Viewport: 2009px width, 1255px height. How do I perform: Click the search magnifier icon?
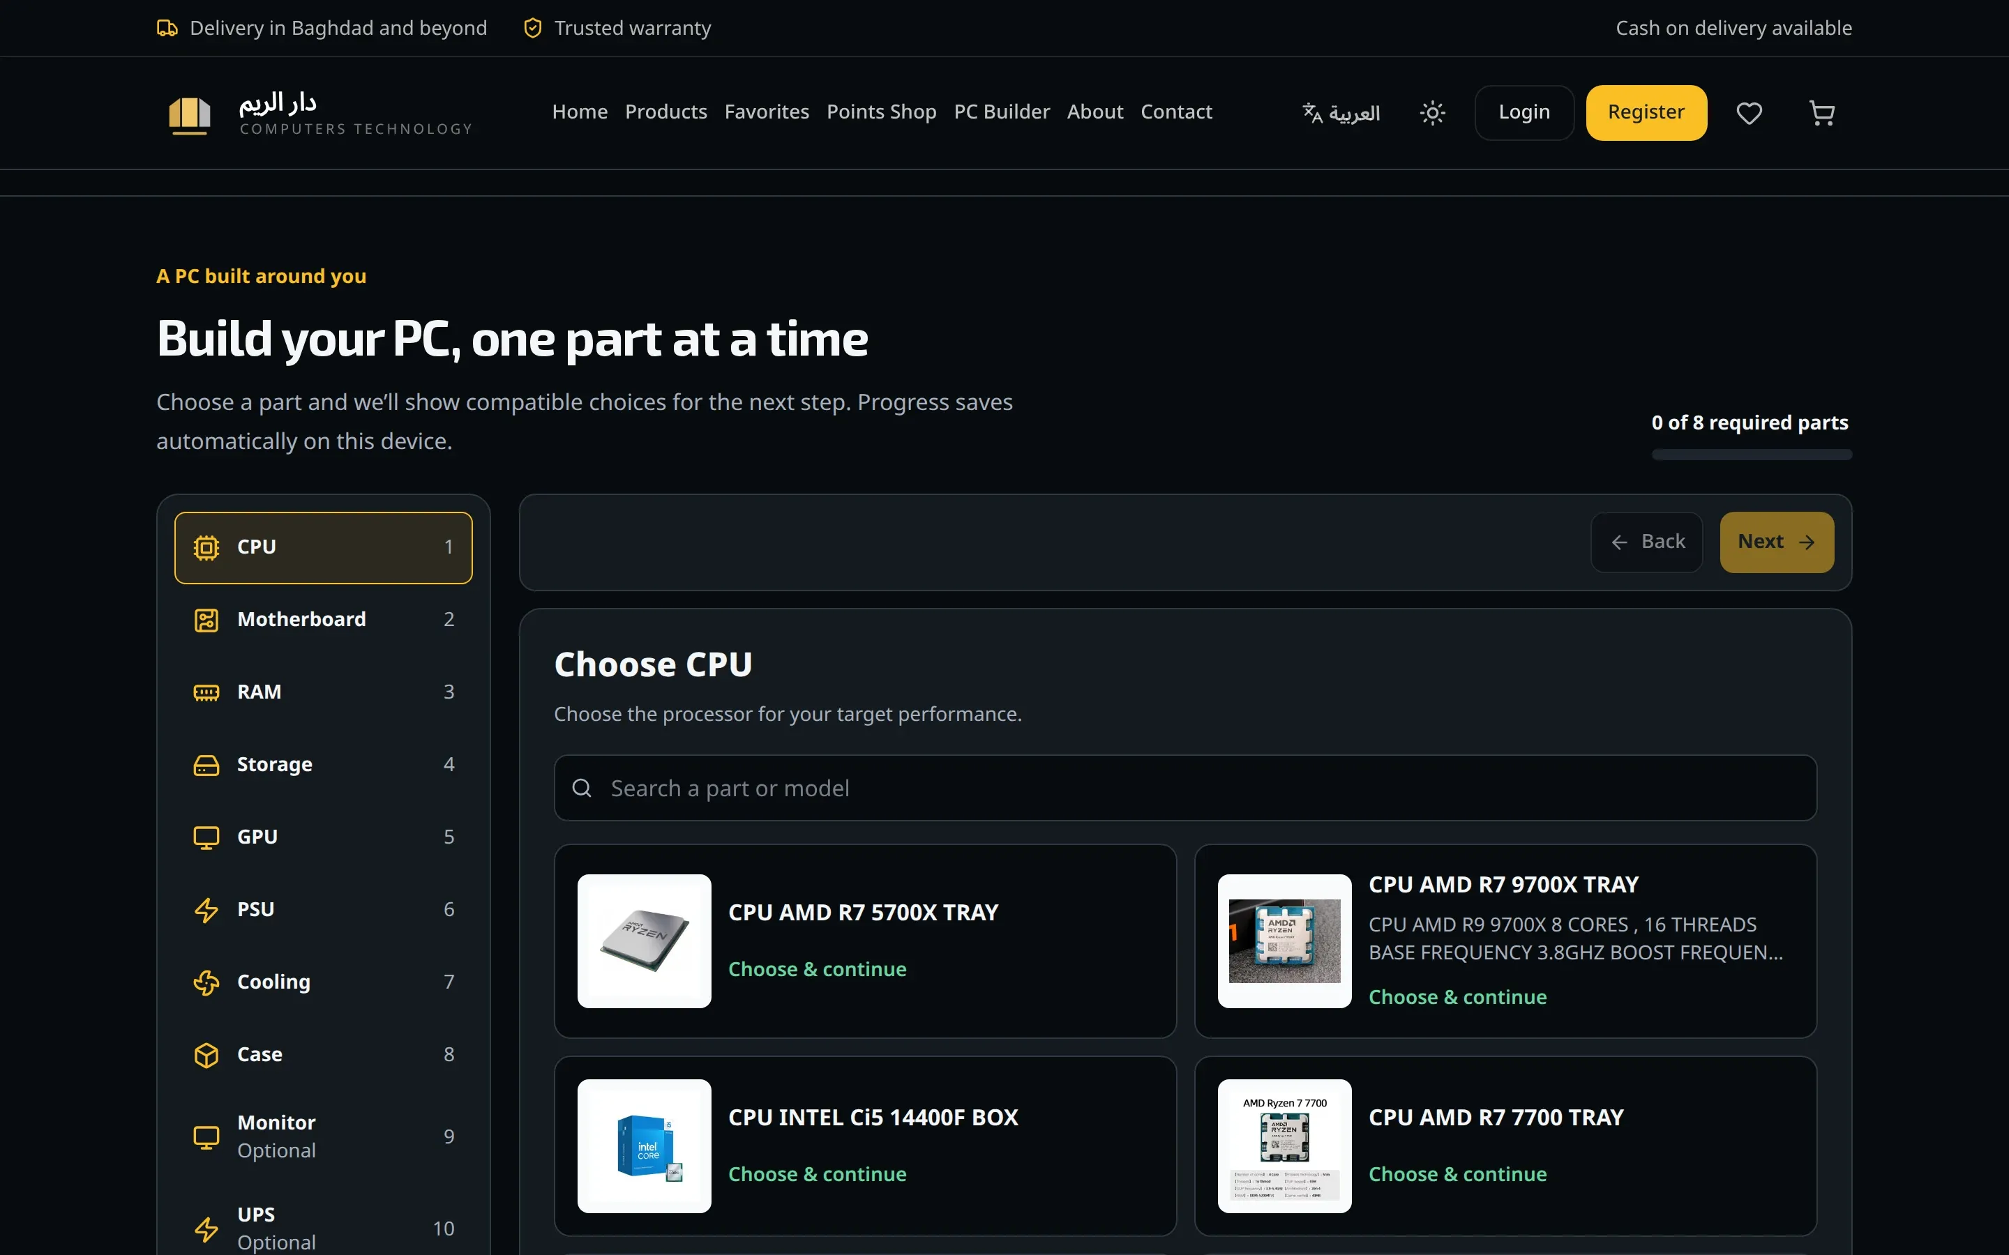coord(582,788)
